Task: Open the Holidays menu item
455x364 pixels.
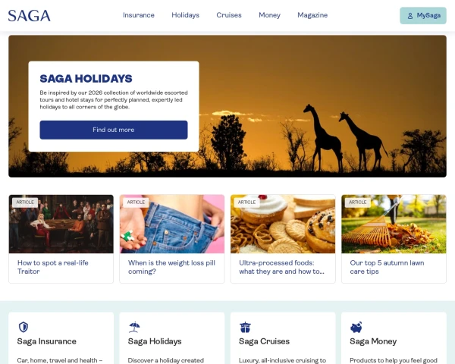Action: click(x=186, y=15)
